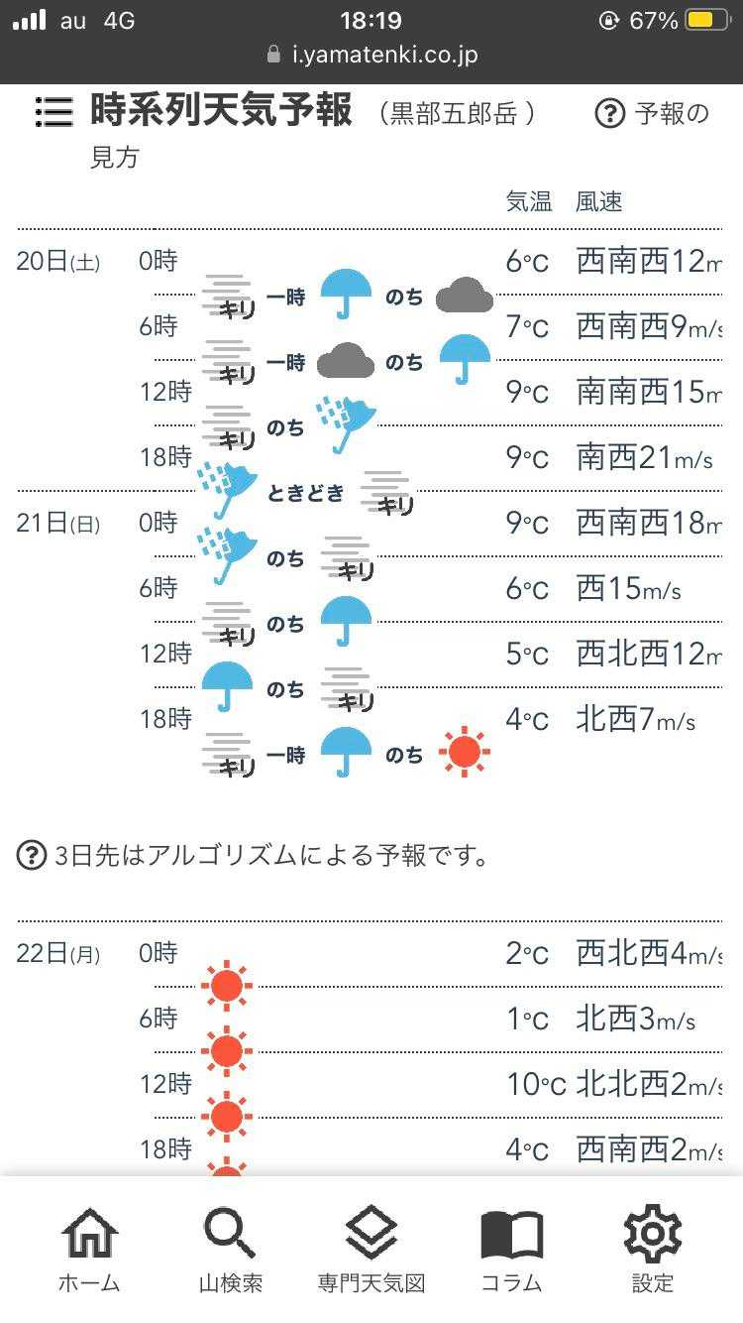Tap the sun icon for 22日 0時

227,985
